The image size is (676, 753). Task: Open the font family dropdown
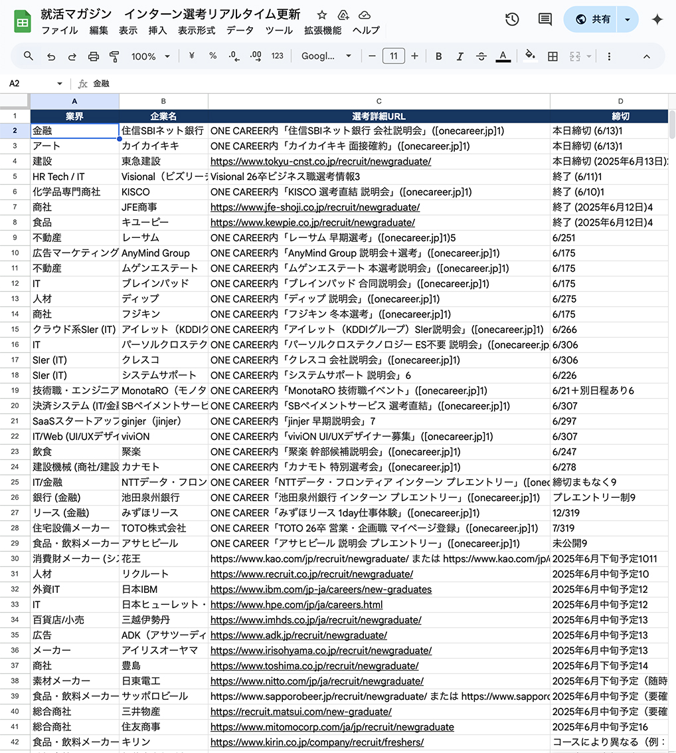tap(326, 56)
